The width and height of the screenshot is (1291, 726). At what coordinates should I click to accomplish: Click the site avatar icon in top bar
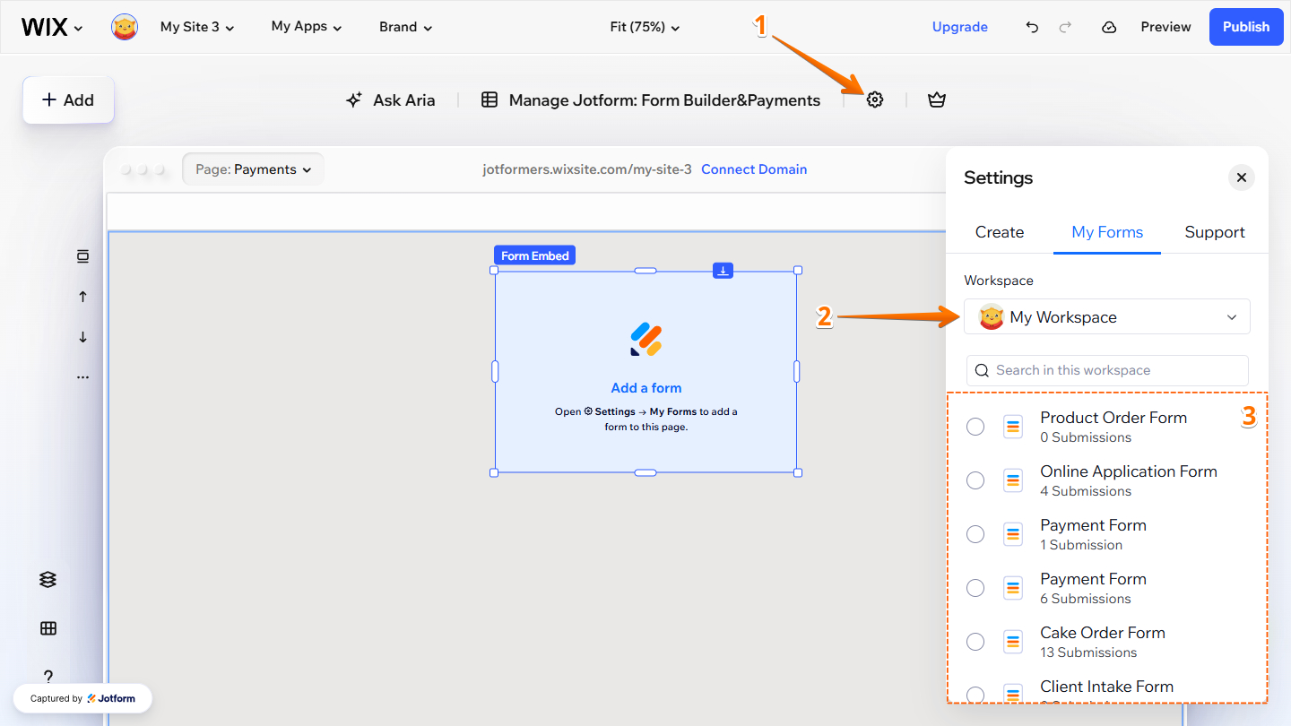[125, 27]
